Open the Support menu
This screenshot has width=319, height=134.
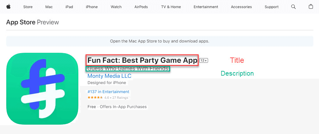[272, 7]
